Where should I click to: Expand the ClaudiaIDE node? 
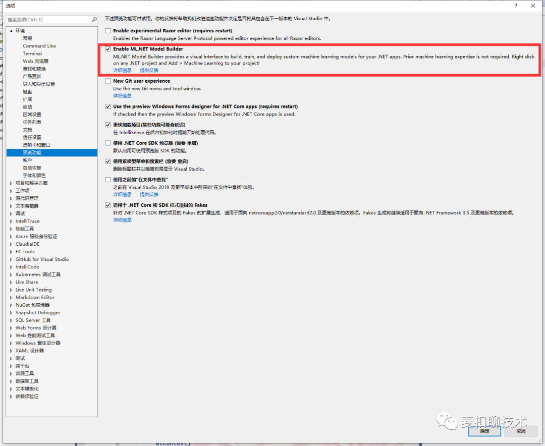pyautogui.click(x=11, y=244)
